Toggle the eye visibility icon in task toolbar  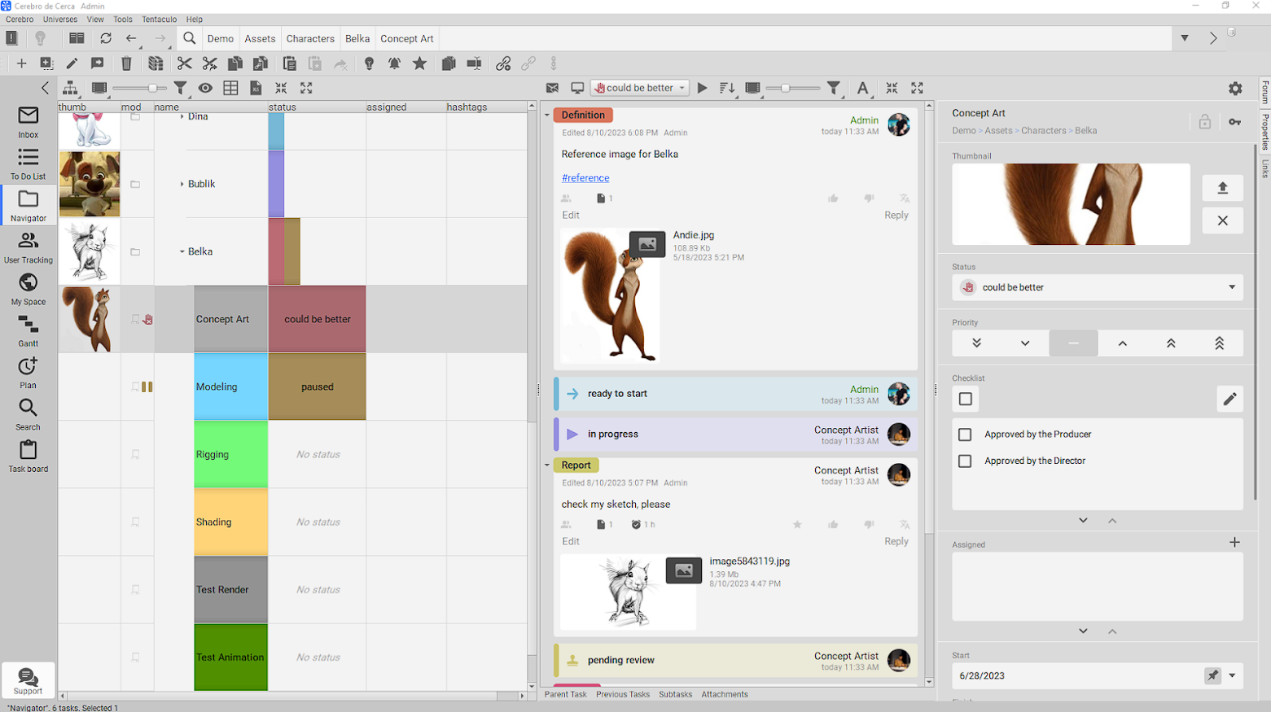(205, 88)
